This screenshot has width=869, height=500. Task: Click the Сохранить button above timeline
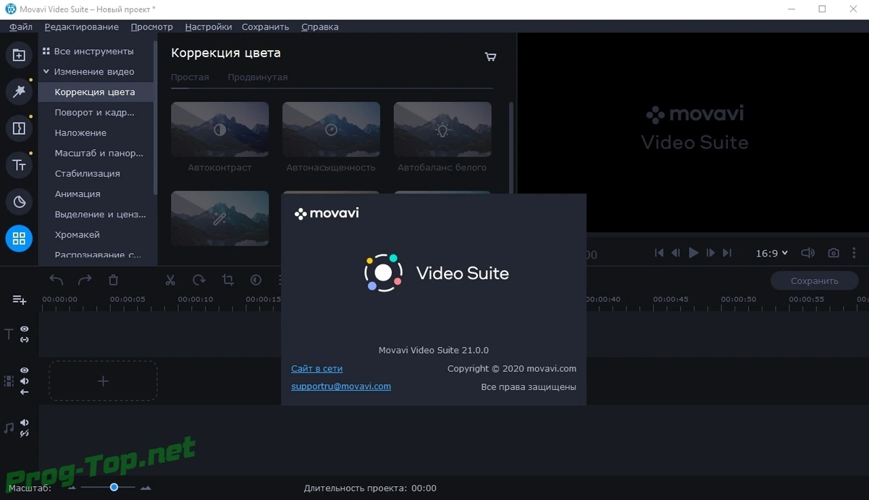pos(815,280)
